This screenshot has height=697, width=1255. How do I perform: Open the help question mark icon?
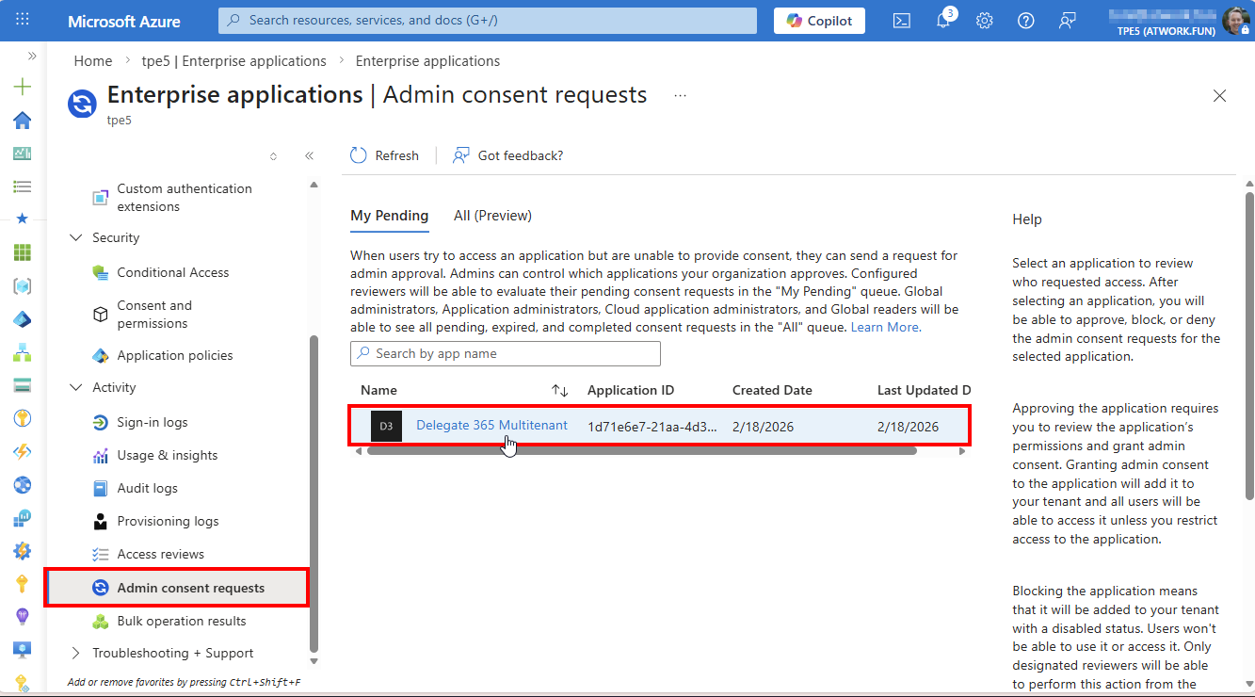1026,21
